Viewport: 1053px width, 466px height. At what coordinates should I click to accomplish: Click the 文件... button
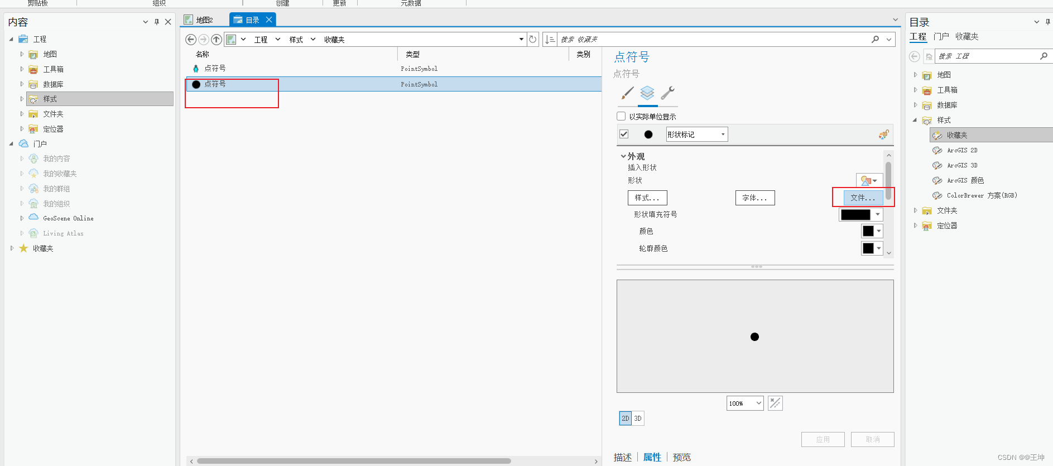[863, 198]
